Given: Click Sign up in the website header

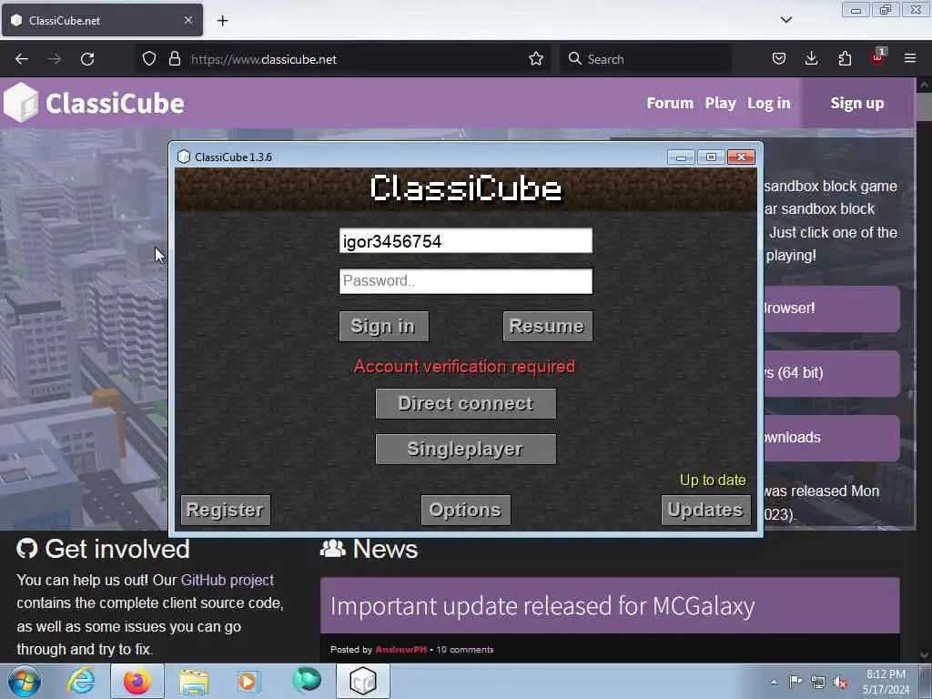Looking at the screenshot, I should 857,103.
